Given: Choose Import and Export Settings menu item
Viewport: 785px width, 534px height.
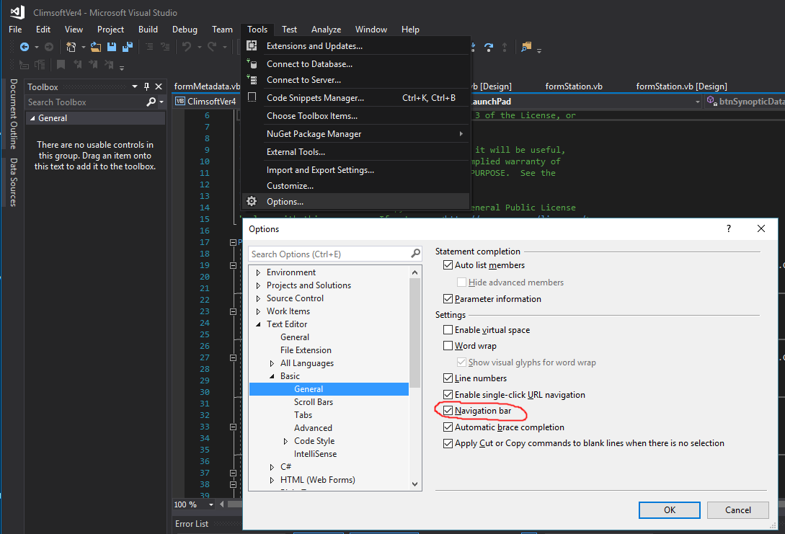Looking at the screenshot, I should [355, 169].
